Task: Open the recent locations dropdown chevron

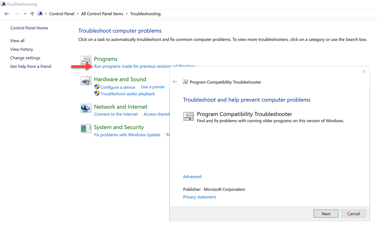Action: pyautogui.click(x=25, y=14)
